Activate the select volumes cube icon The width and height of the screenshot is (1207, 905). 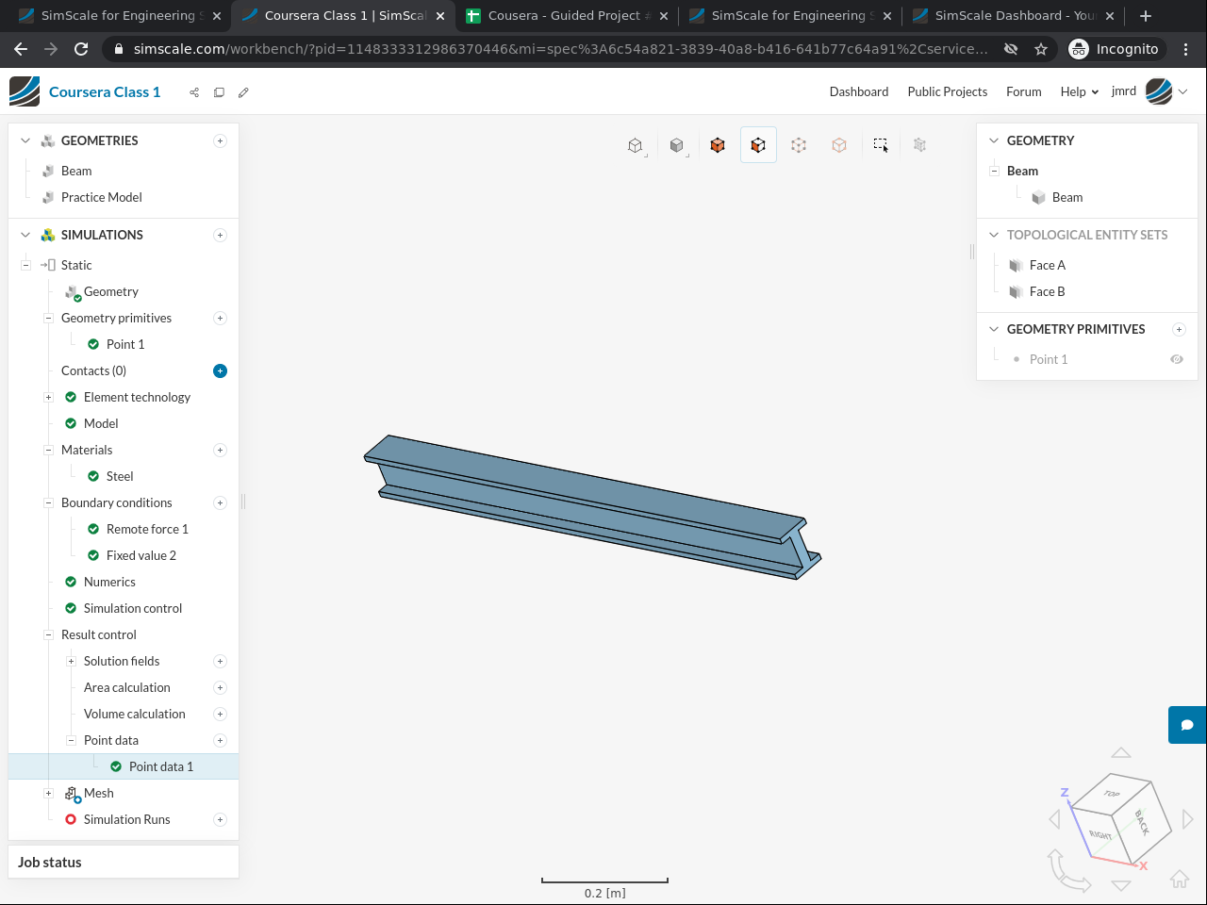click(x=718, y=145)
